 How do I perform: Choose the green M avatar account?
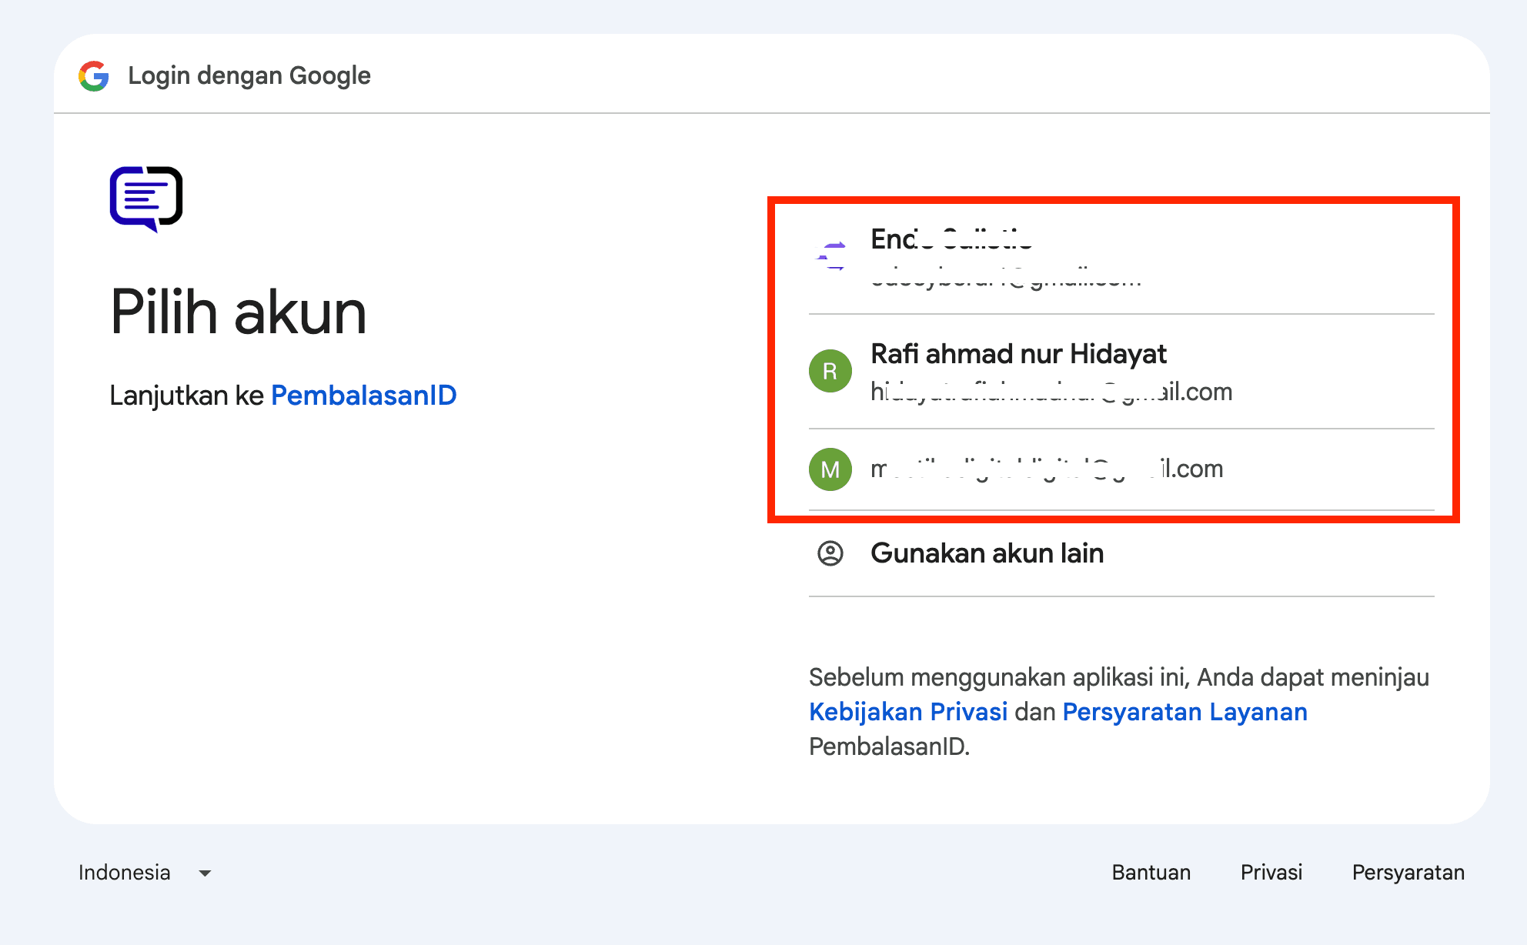click(x=830, y=469)
